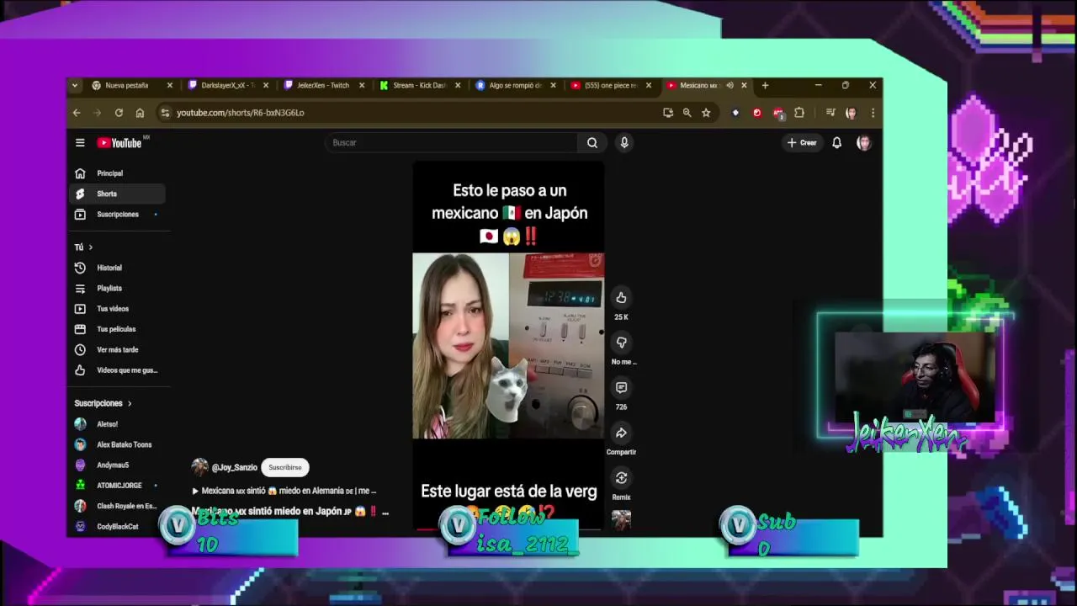Image resolution: width=1077 pixels, height=606 pixels.
Task: Remix this short
Action: 621,478
